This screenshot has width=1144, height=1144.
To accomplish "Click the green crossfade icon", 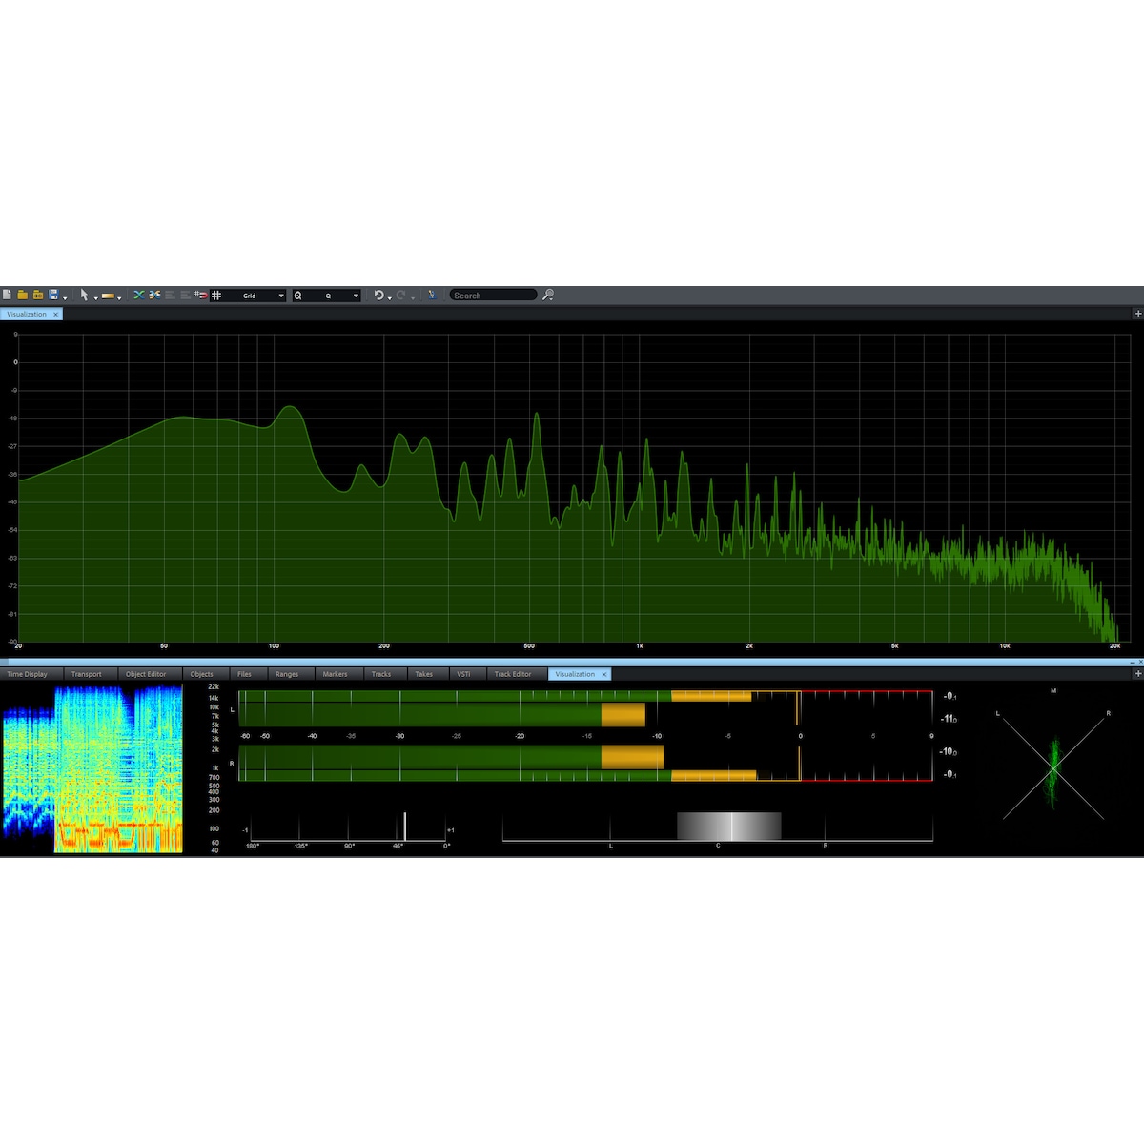I will click(138, 296).
